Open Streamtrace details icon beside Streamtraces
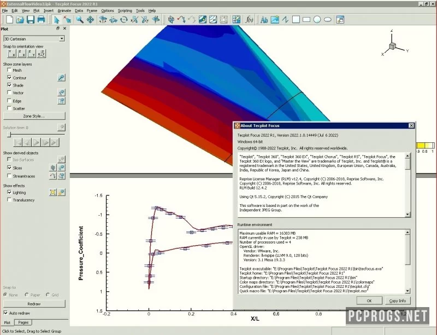 62,176
